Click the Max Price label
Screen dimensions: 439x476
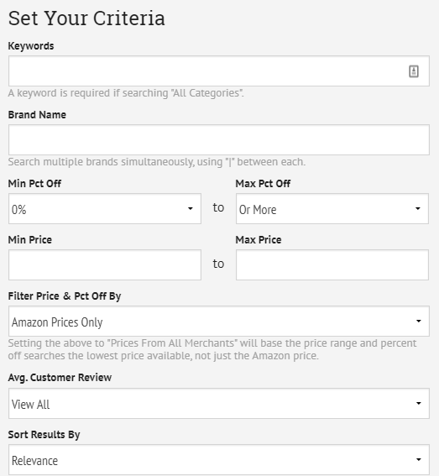tap(259, 240)
